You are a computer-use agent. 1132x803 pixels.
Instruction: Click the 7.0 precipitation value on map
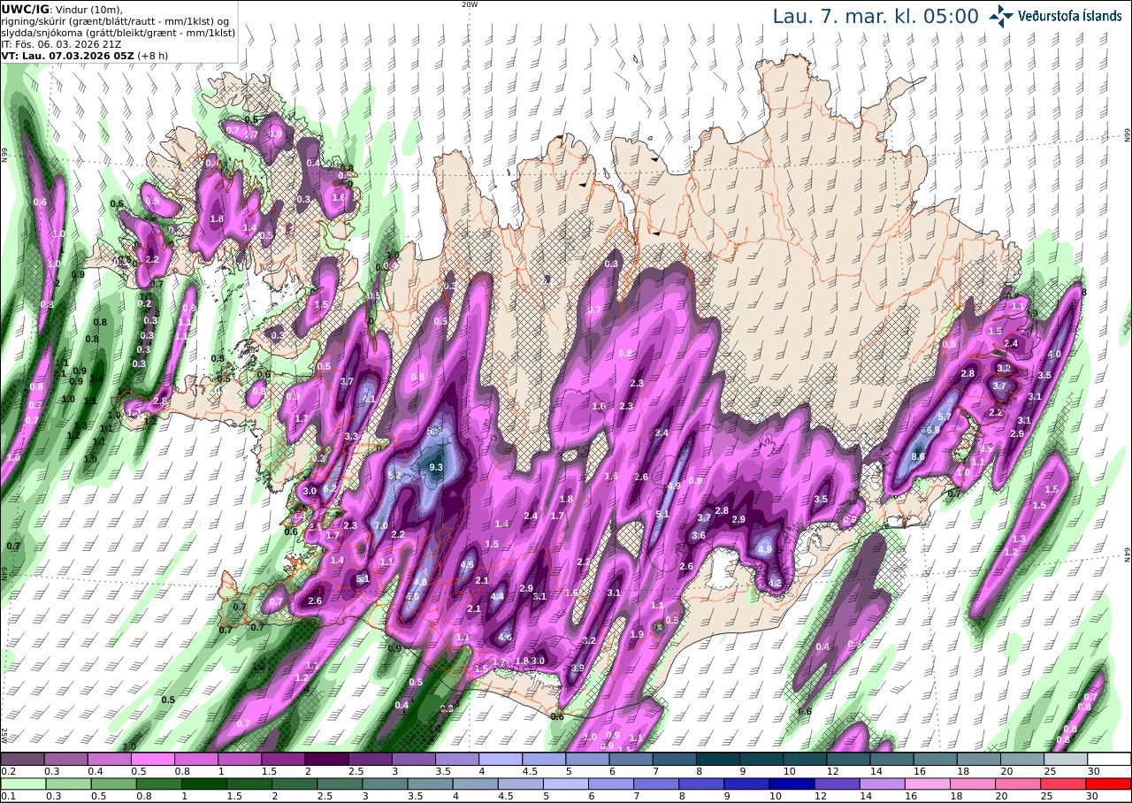(x=381, y=525)
